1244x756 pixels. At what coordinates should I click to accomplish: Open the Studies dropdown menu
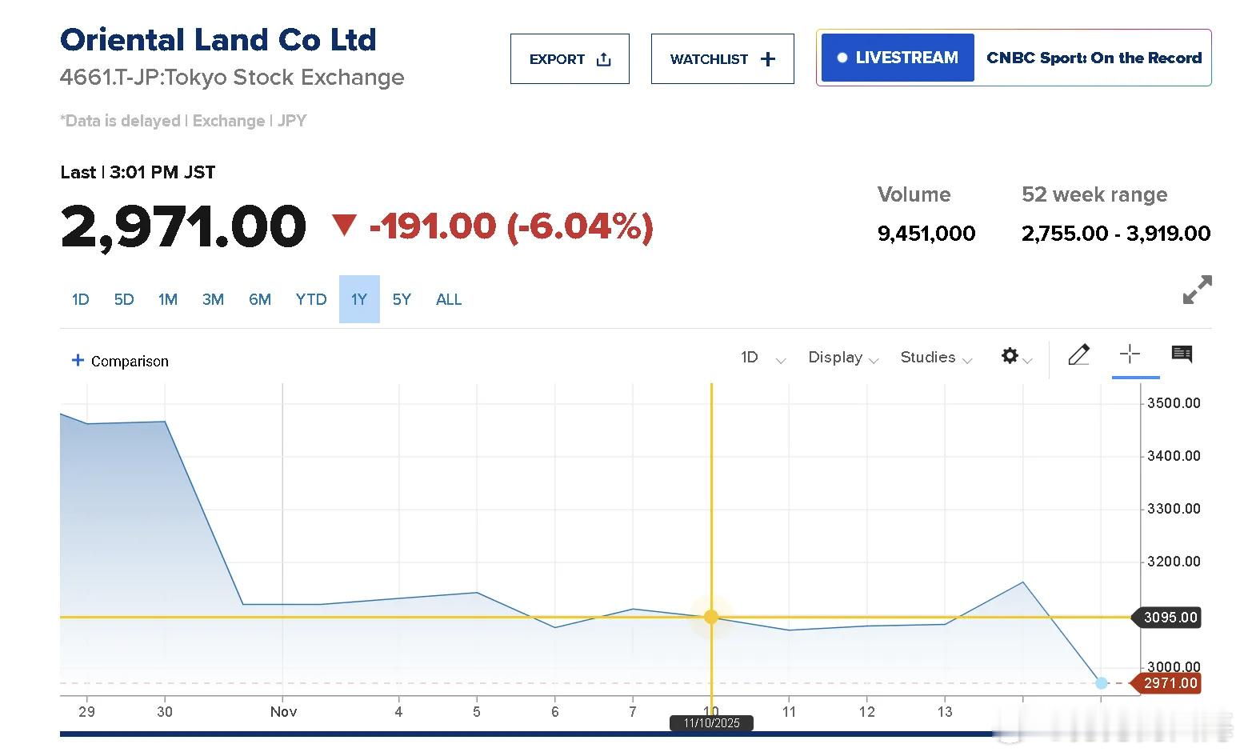click(936, 358)
